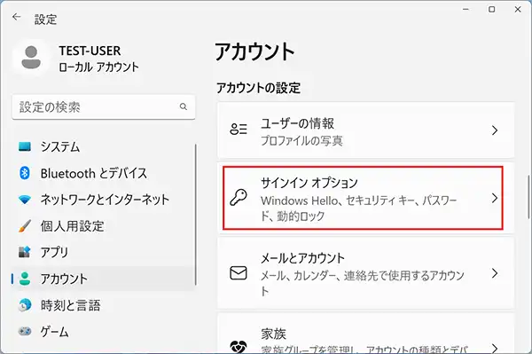Open 家族 settings
This screenshot has height=354, width=532.
click(365, 334)
